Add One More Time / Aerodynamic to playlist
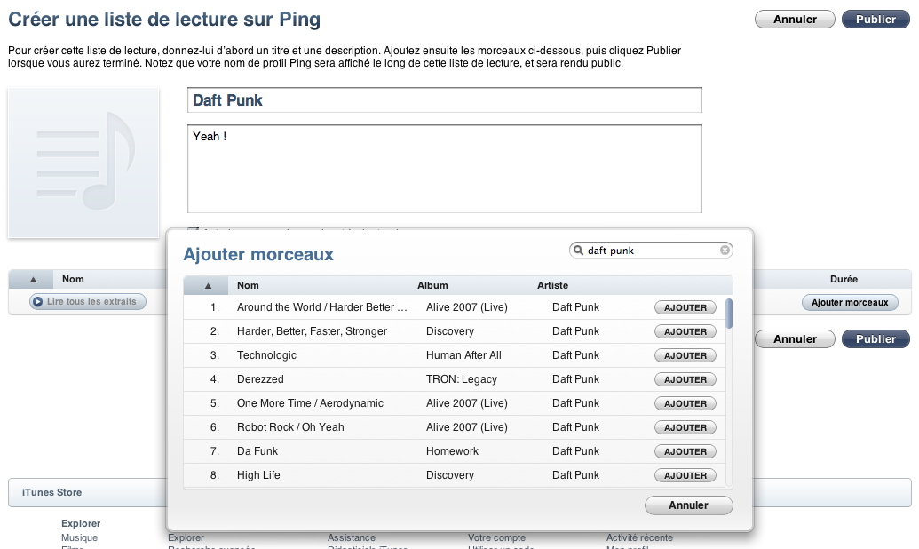This screenshot has height=549, width=919. (x=685, y=403)
